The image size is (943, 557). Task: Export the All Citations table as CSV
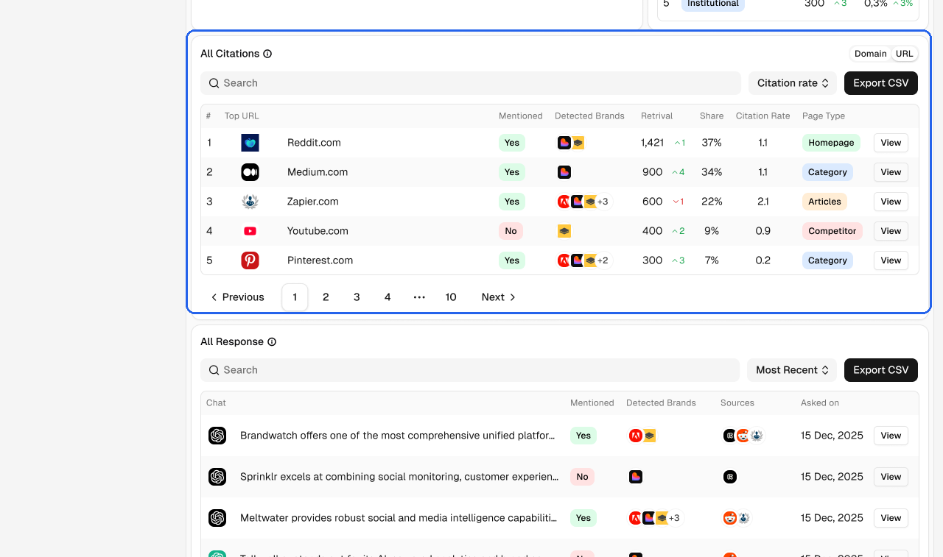click(881, 83)
